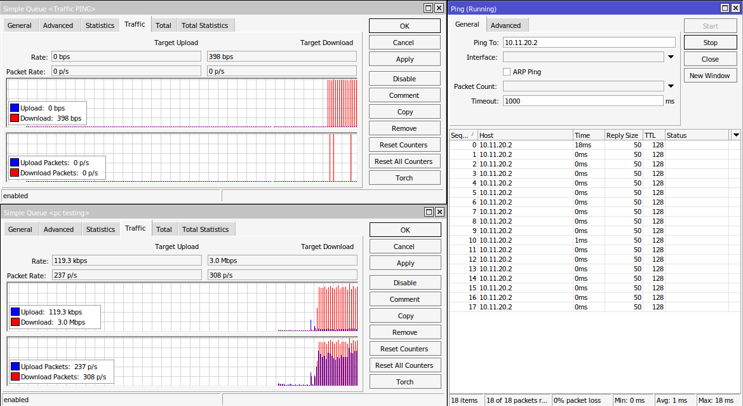Image resolution: width=743 pixels, height=406 pixels.
Task: Expand the Packet Count dropdown arrow
Action: tap(671, 86)
